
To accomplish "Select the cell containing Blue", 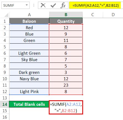I will tap(29, 34).
